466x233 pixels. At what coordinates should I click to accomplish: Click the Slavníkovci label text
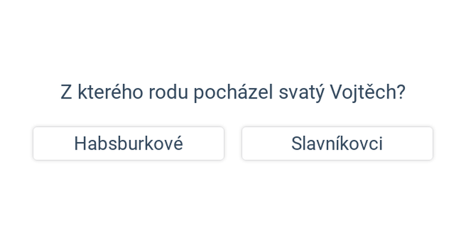(337, 143)
